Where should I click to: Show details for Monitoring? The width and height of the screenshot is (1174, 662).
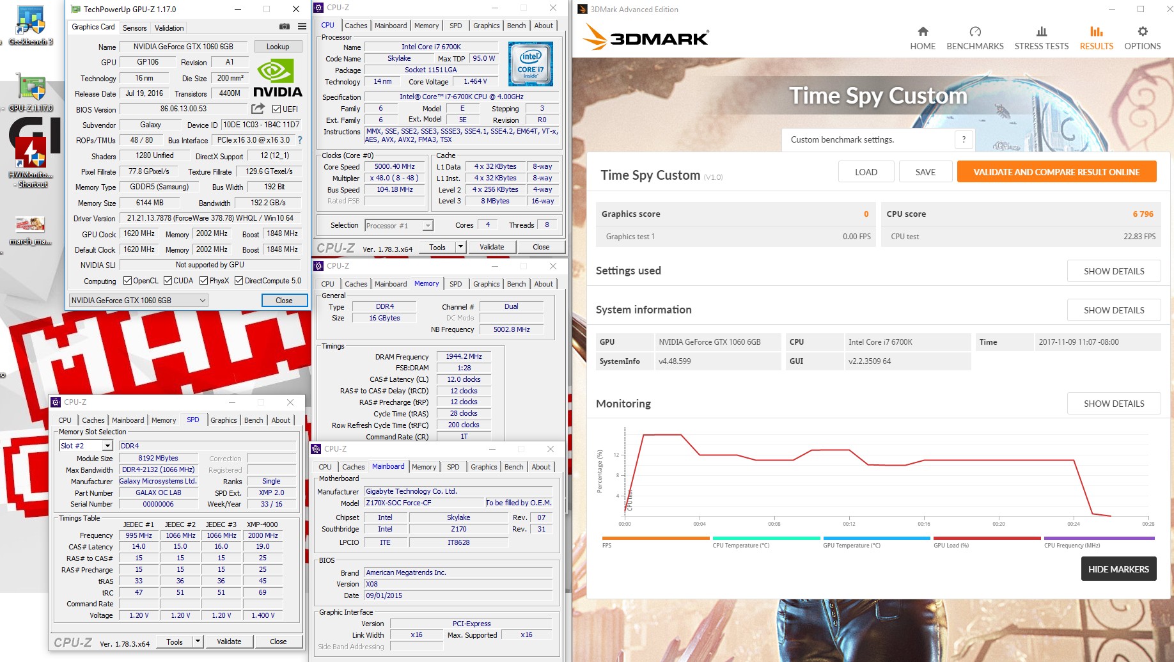(x=1114, y=404)
